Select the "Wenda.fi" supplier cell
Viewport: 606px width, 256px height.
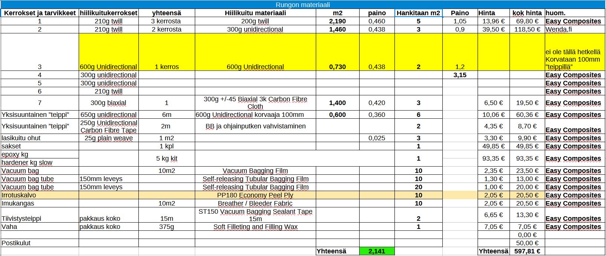coord(574,29)
